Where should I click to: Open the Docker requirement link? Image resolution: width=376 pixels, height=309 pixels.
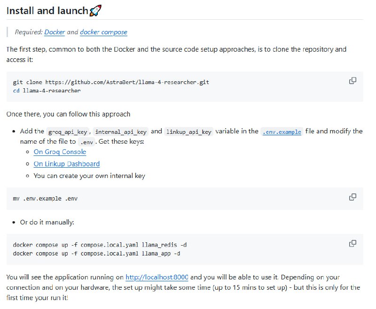(x=55, y=32)
